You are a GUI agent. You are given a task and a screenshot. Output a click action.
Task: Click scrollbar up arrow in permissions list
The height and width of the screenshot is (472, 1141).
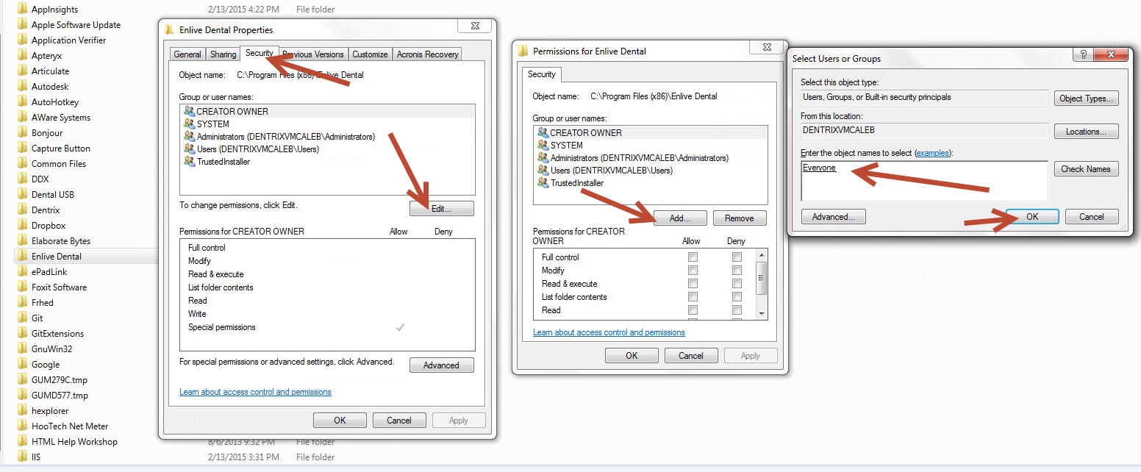click(761, 257)
